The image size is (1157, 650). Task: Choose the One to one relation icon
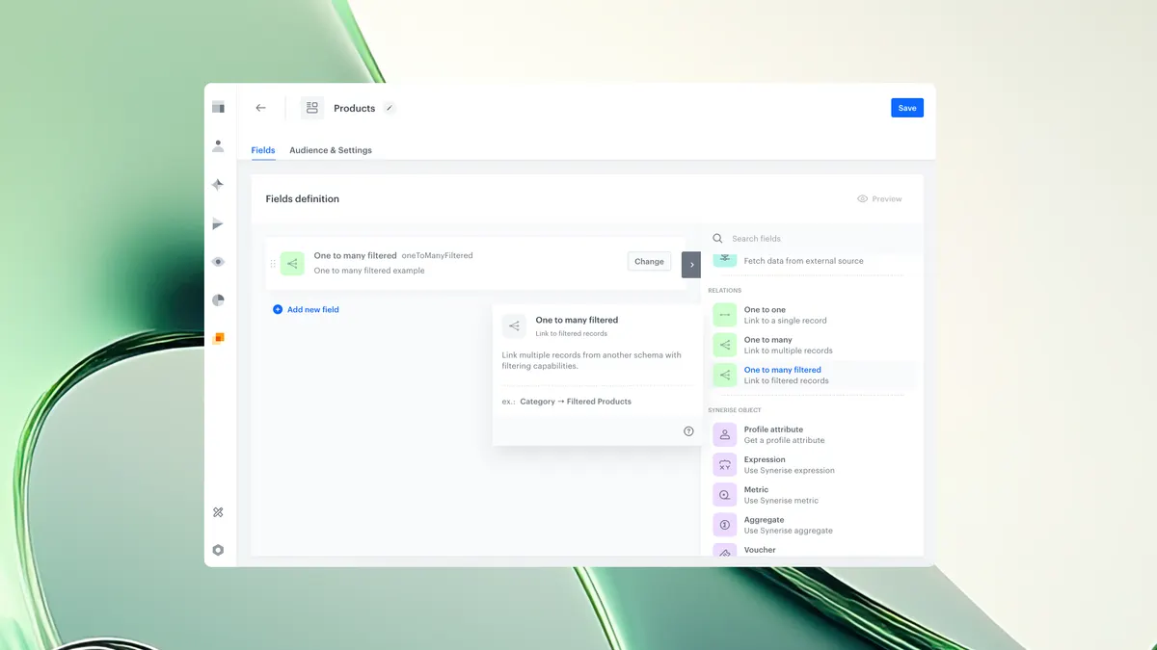coord(724,315)
